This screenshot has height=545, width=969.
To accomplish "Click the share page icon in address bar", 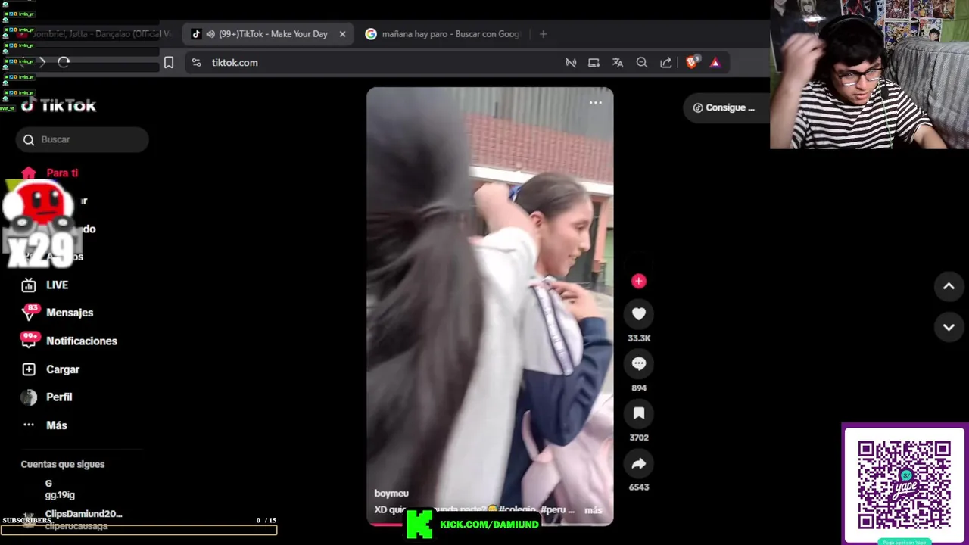I will pyautogui.click(x=666, y=63).
